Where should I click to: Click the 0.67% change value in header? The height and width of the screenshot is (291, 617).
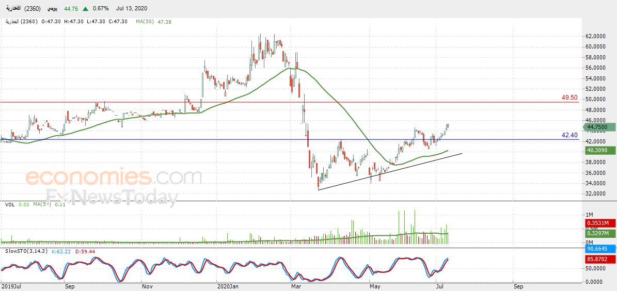click(x=101, y=8)
